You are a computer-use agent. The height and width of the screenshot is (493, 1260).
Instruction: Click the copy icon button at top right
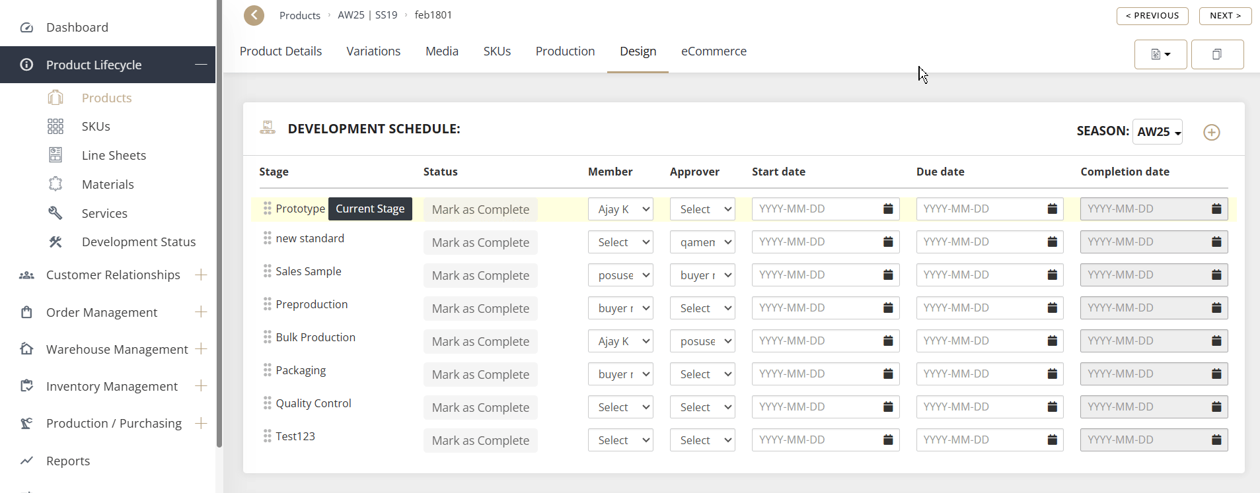coord(1217,54)
